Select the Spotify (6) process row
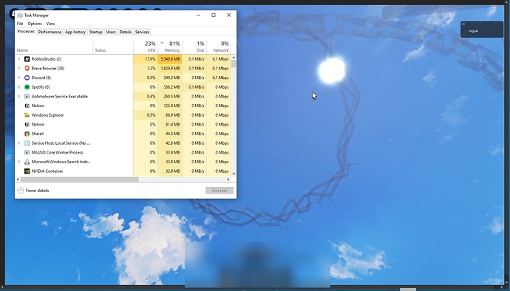The image size is (510, 291). tap(123, 87)
